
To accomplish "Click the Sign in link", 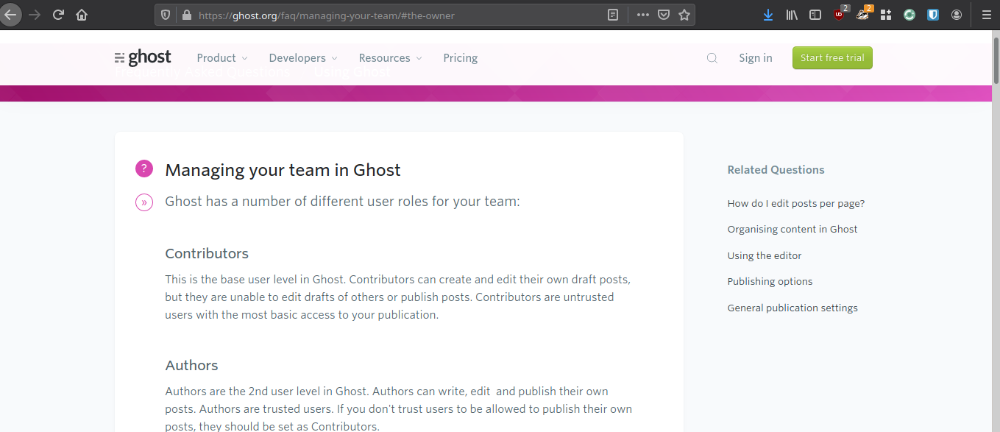I will (x=756, y=58).
